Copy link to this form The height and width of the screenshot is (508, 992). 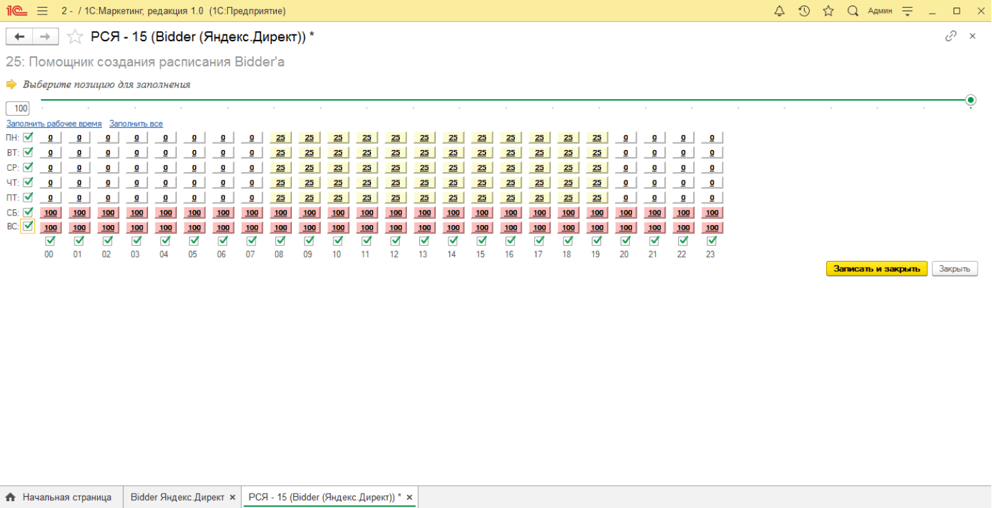point(951,36)
